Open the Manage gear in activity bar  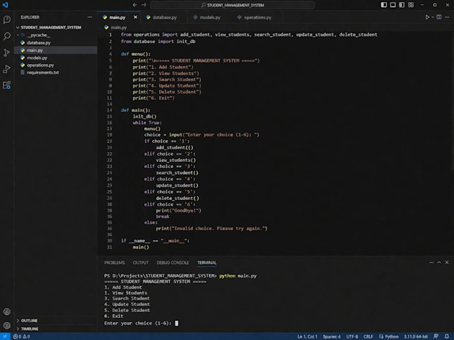click(7, 325)
